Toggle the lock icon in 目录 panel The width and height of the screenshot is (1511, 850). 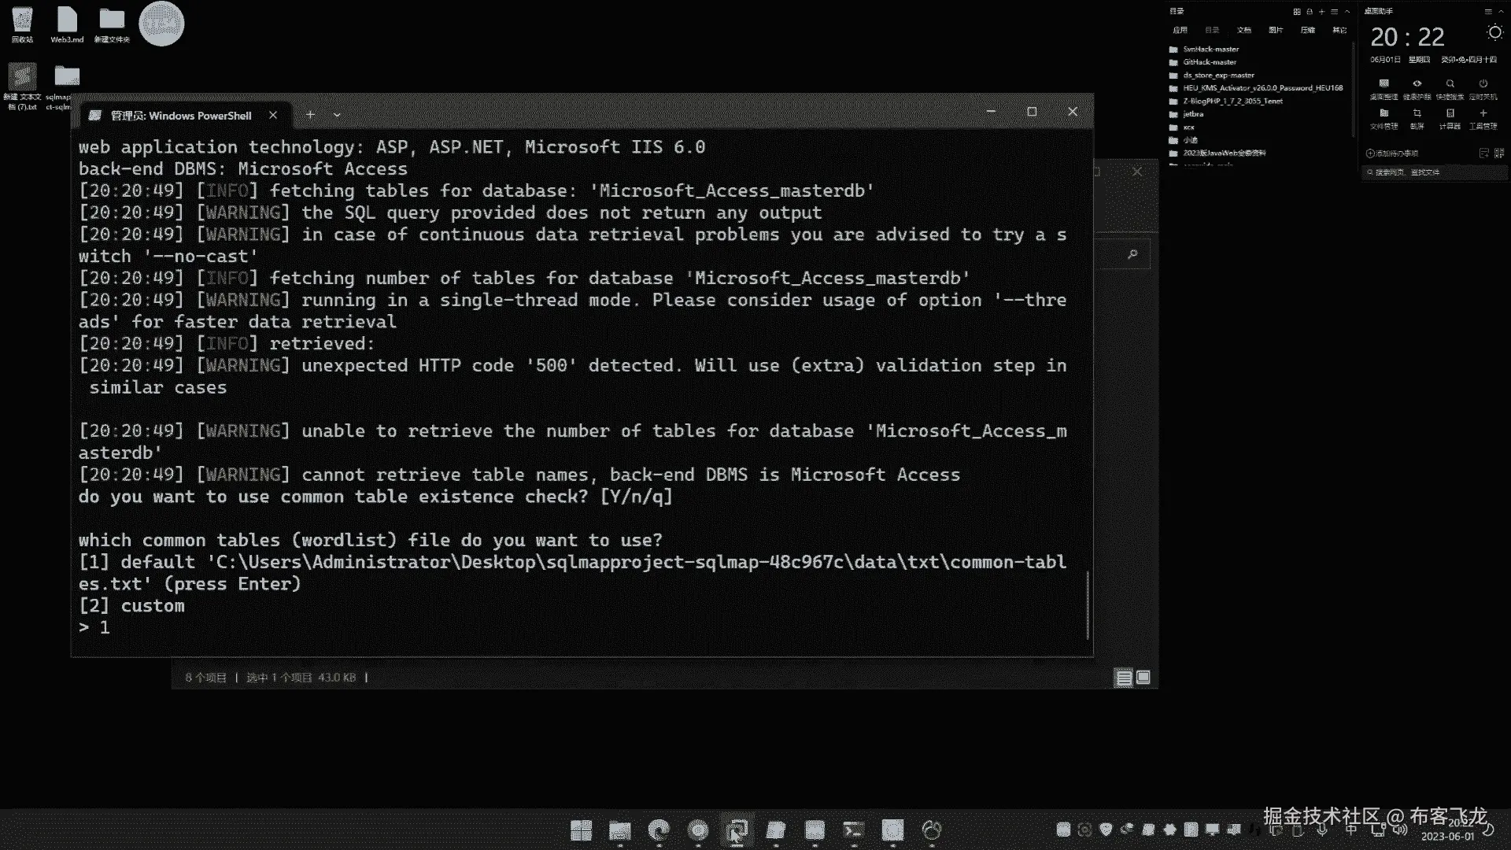point(1310,12)
